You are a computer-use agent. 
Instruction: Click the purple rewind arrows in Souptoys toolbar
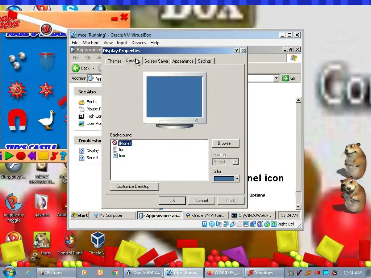click(x=32, y=156)
